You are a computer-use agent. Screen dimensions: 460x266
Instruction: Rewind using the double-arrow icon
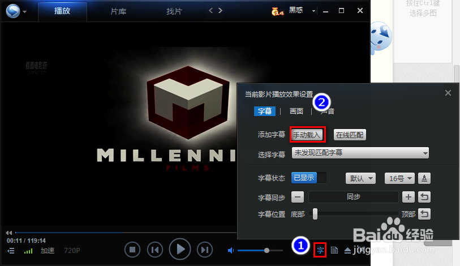pos(9,233)
